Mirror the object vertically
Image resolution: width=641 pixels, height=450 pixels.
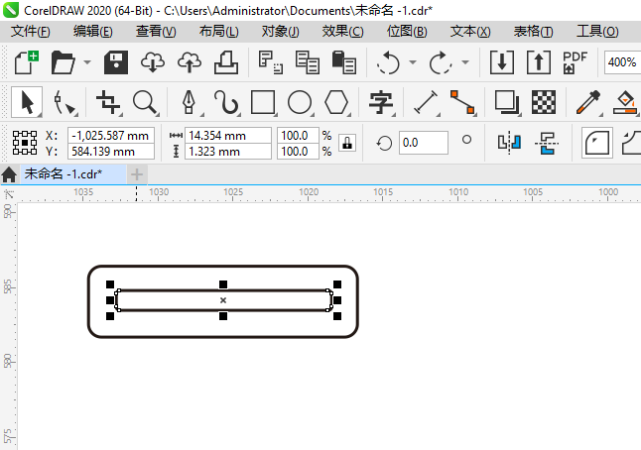pos(547,143)
